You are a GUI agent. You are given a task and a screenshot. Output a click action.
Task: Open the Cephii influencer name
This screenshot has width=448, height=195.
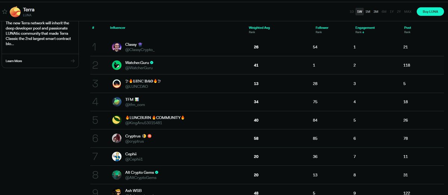[x=131, y=154]
